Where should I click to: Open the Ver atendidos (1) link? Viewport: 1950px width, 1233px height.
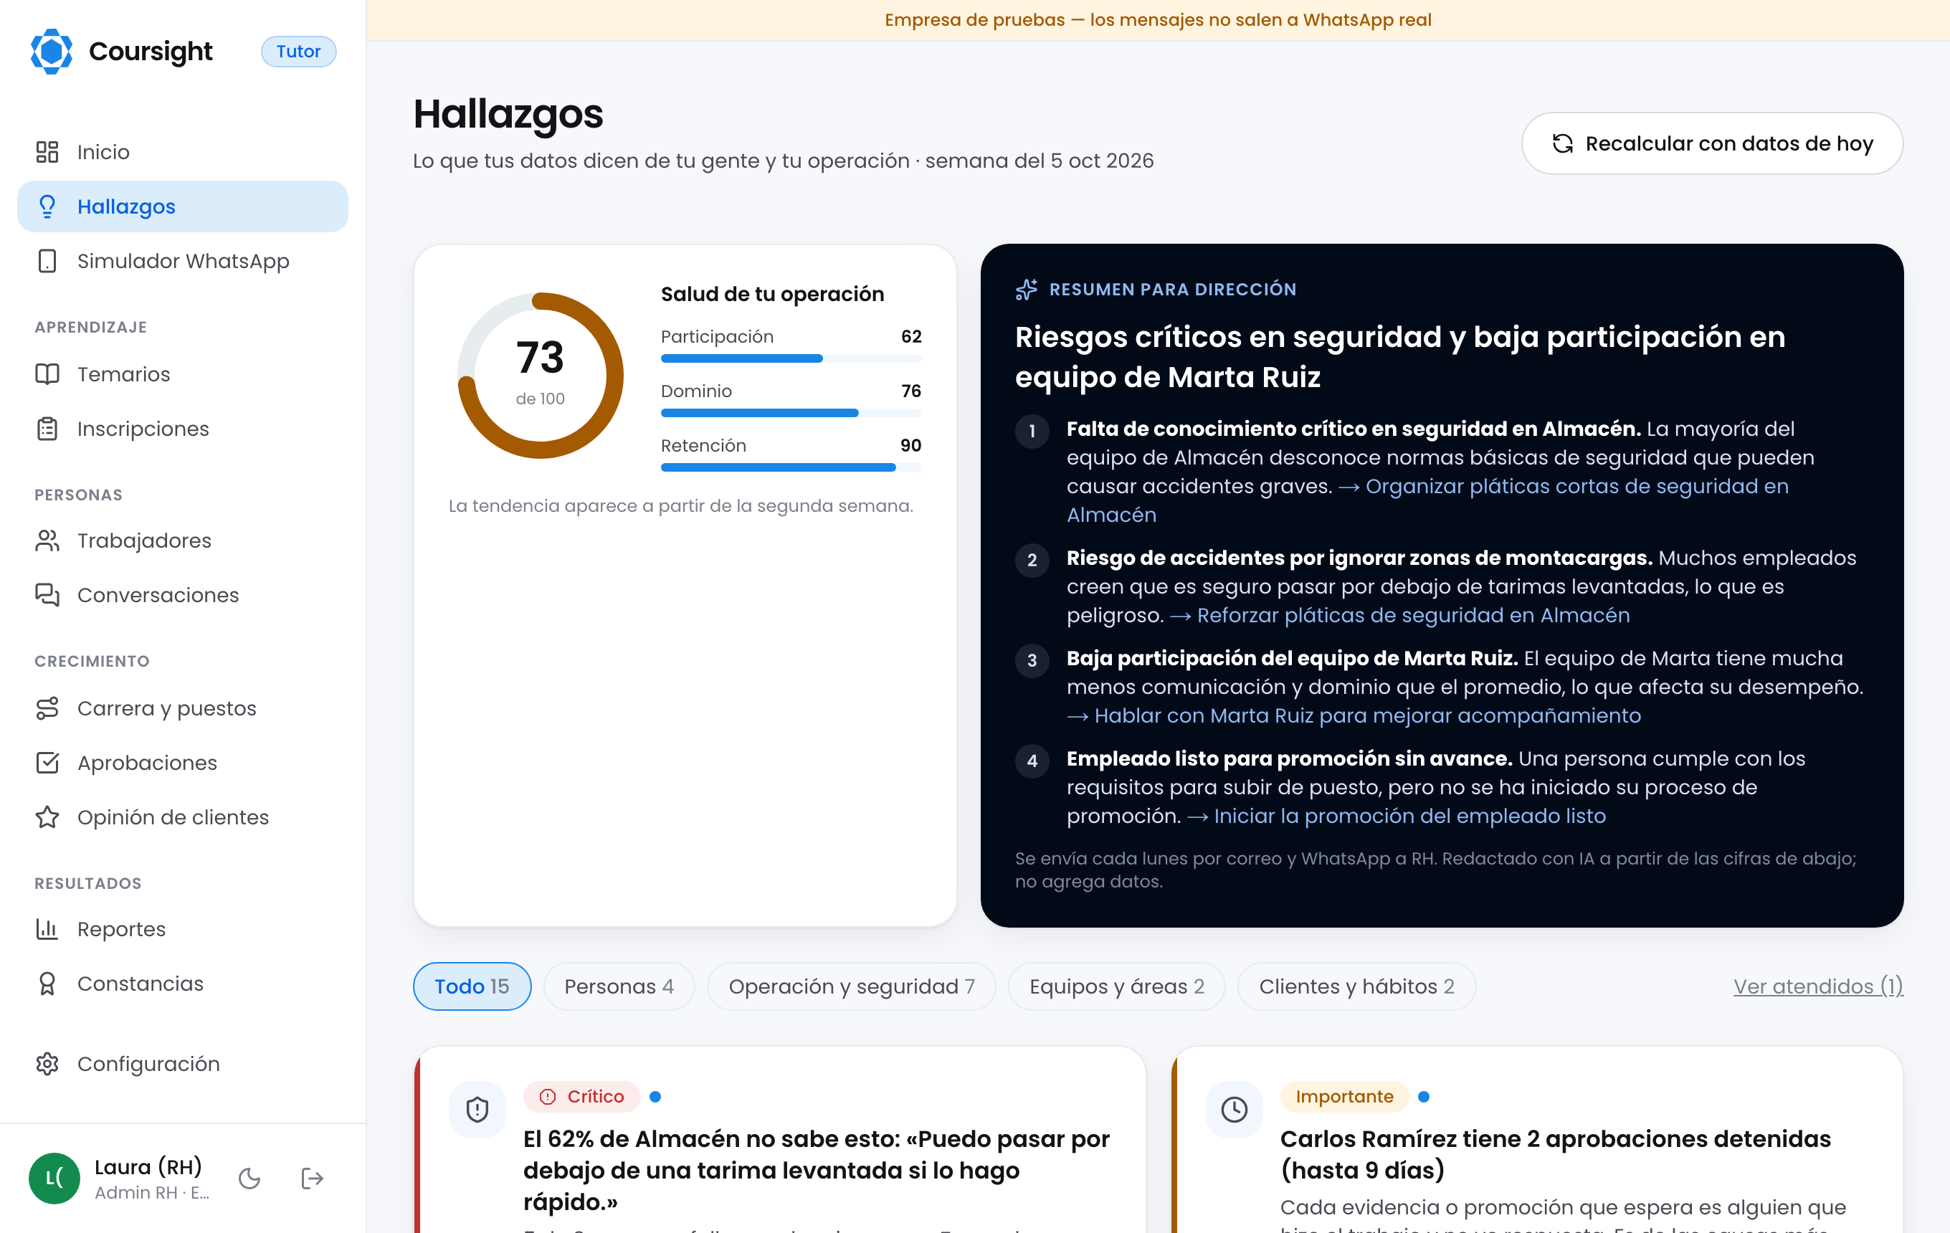[x=1817, y=986]
